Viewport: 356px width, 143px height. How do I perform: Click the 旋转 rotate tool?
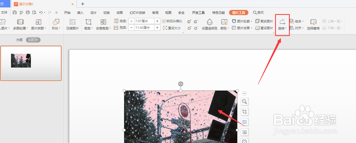click(282, 25)
